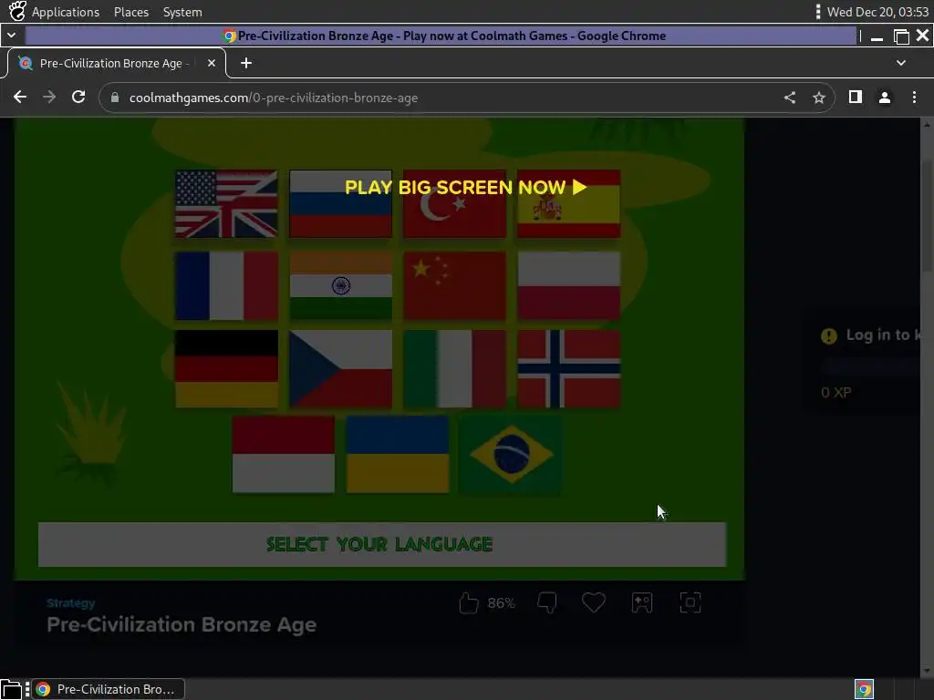
Task: Open the Strategy category link
Action: (x=71, y=603)
